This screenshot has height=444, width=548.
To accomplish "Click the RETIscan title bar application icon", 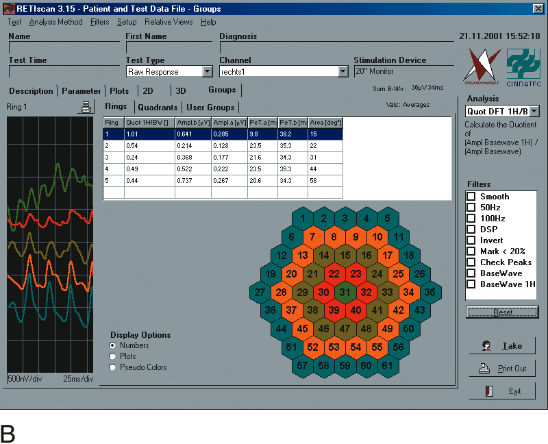I will pyautogui.click(x=9, y=10).
